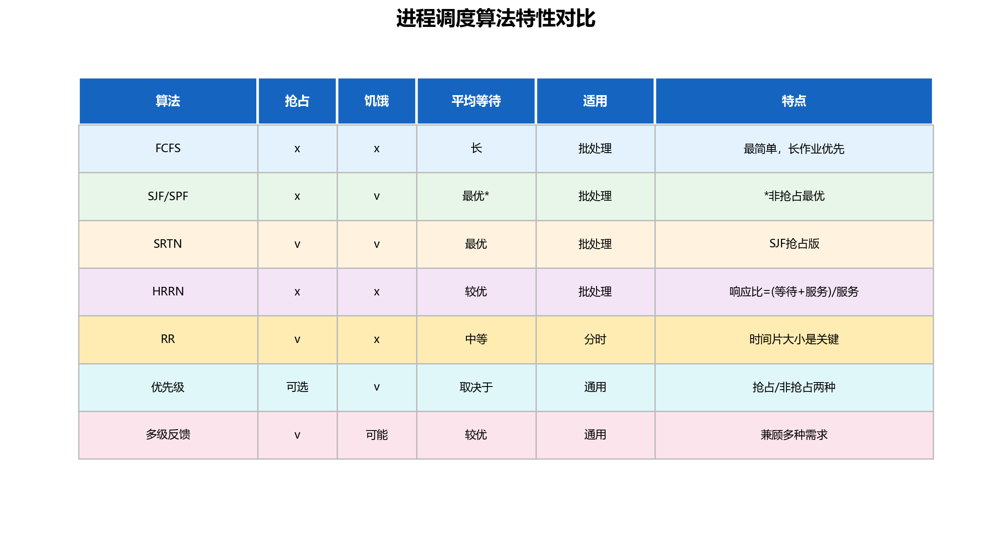This screenshot has height=536, width=992.
Task: Click 批处理 in the SJF/SPF row
Action: pyautogui.click(x=595, y=196)
